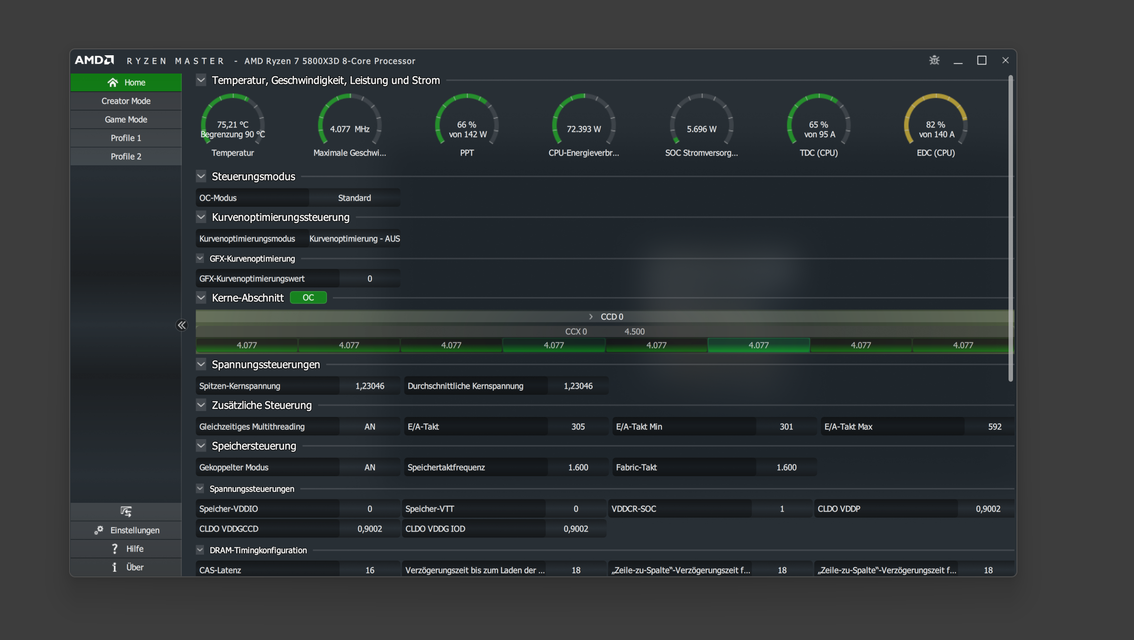Expand the CCD 0 chevron row
Viewport: 1134px width, 640px height.
(x=591, y=317)
